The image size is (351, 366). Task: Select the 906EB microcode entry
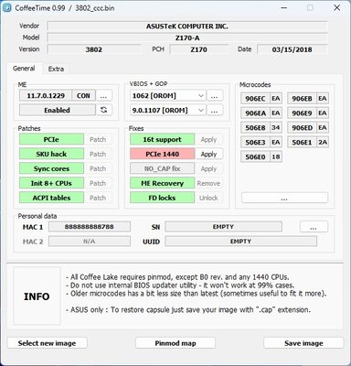click(x=302, y=99)
